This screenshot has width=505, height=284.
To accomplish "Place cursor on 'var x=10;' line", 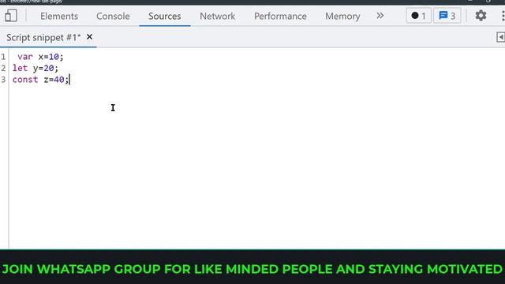I will [40, 57].
